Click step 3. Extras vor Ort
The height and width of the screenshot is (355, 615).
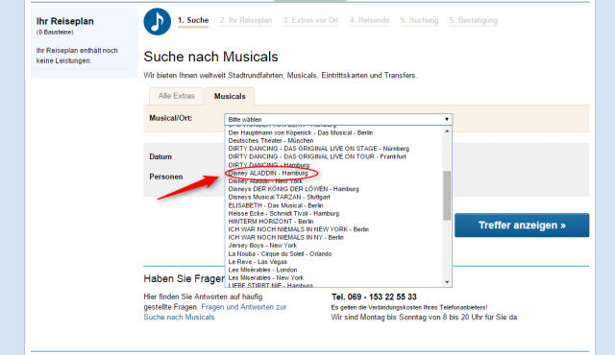pyautogui.click(x=311, y=20)
